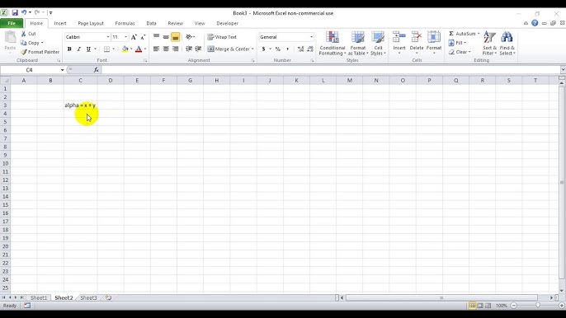Image resolution: width=566 pixels, height=318 pixels.
Task: Toggle Bold formatting
Action: (x=69, y=49)
